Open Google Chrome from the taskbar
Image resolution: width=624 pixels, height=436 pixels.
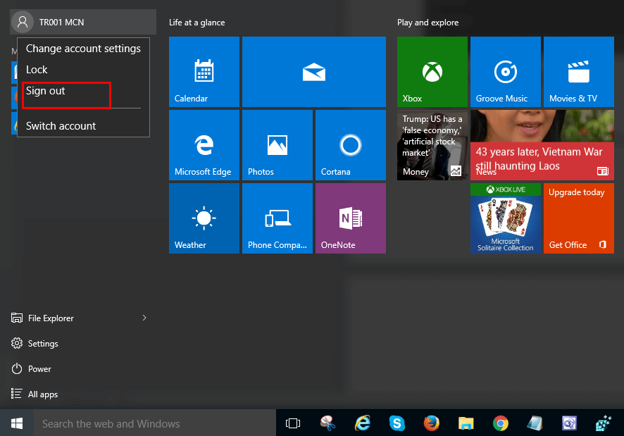tap(501, 423)
